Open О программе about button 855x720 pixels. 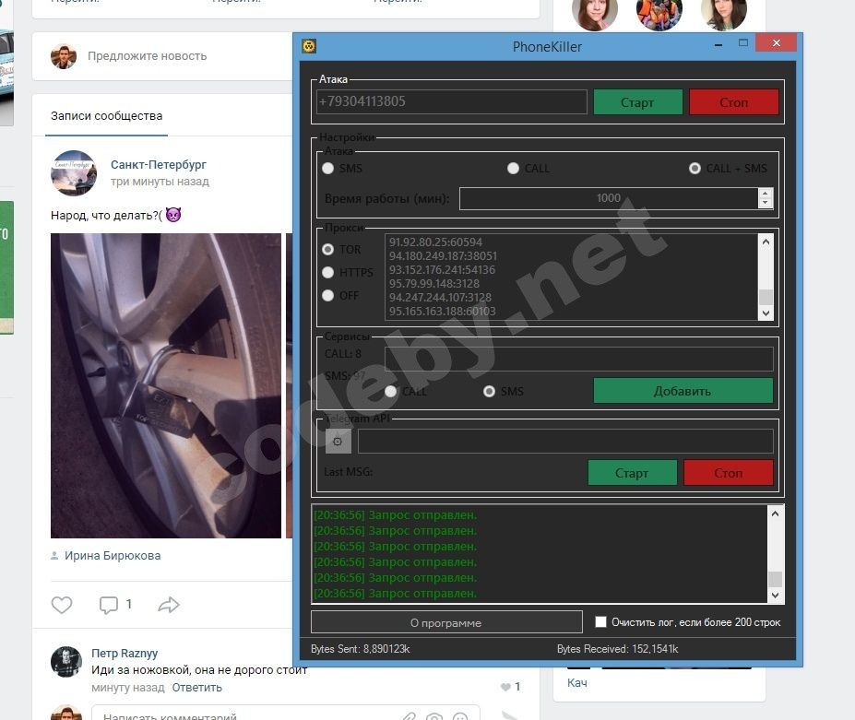coord(446,622)
